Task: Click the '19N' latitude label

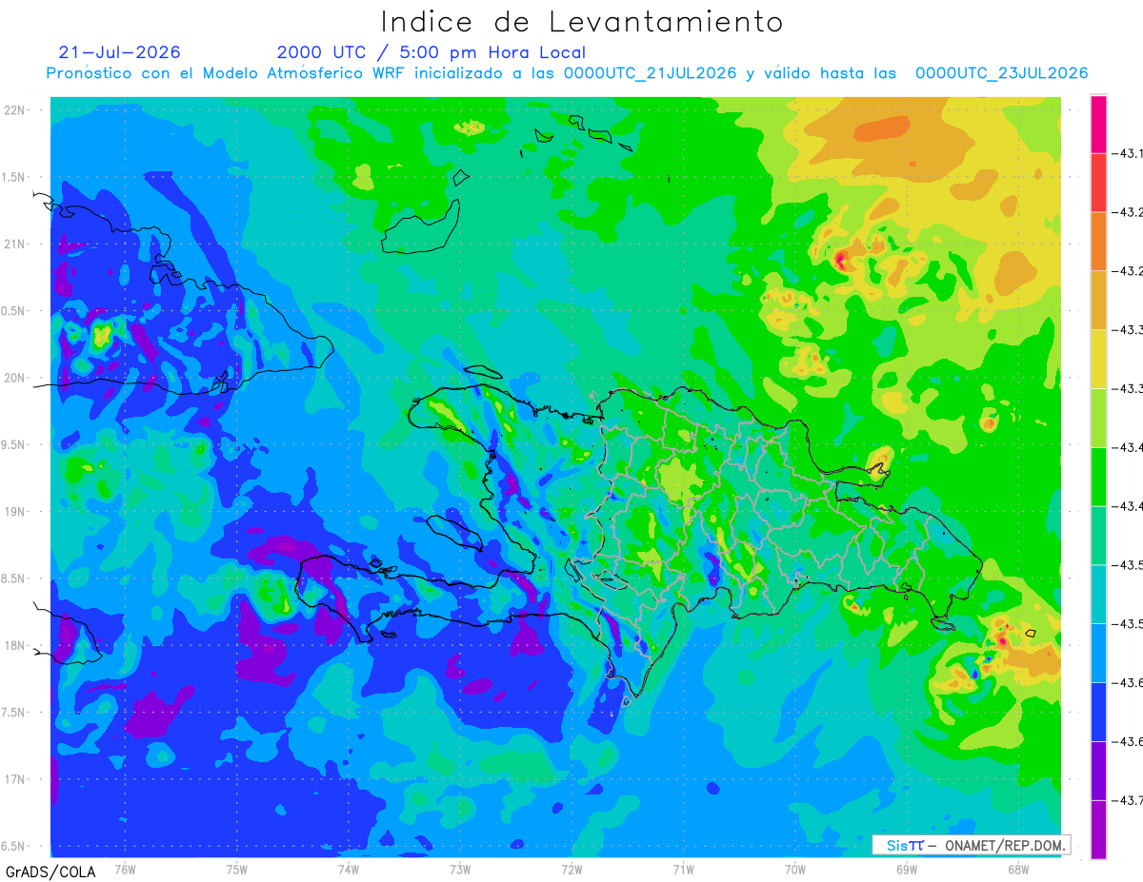Action: (x=14, y=512)
